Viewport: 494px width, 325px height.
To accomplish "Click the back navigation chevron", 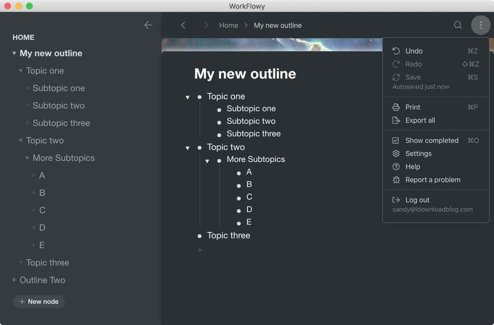I will (x=183, y=25).
